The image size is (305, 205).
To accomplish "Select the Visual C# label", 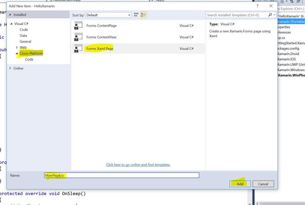I will click(x=21, y=24).
